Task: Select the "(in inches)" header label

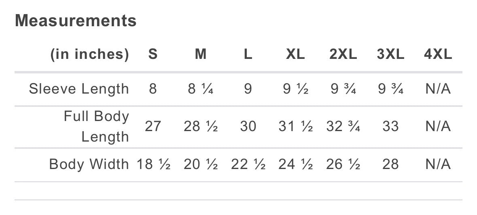Action: tap(89, 54)
